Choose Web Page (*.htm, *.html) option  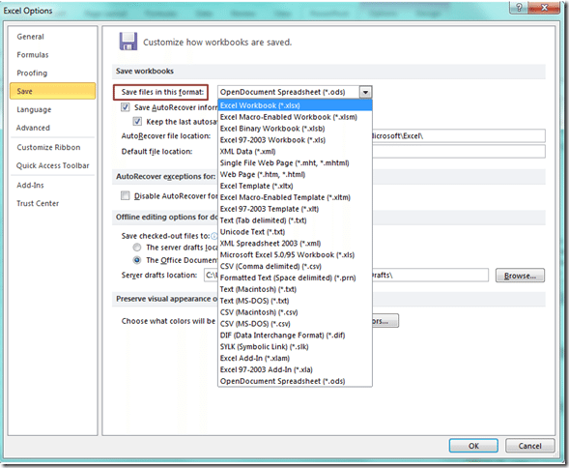point(295,174)
